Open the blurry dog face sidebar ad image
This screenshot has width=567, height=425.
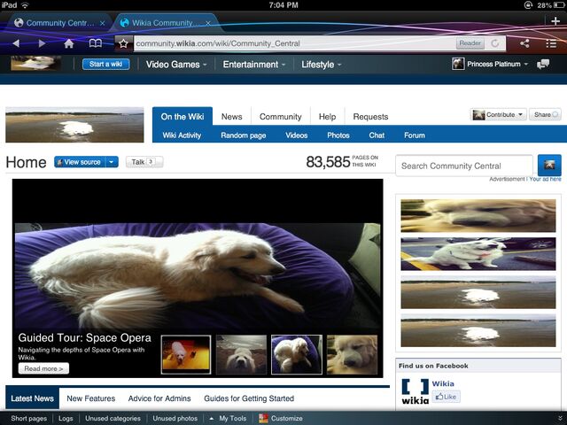(x=478, y=215)
